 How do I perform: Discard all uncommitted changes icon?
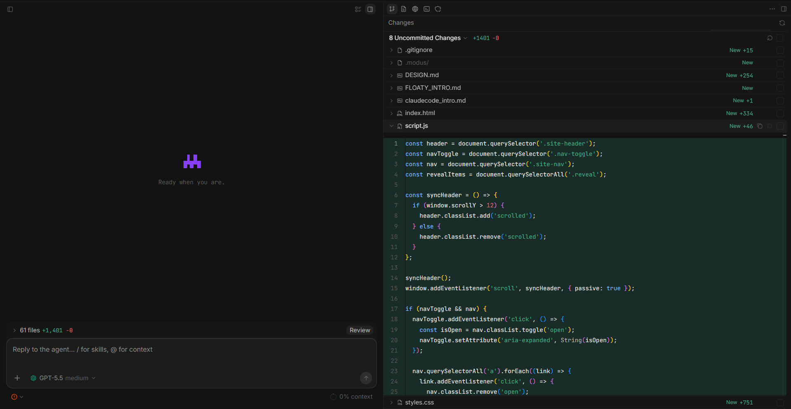pyautogui.click(x=770, y=38)
